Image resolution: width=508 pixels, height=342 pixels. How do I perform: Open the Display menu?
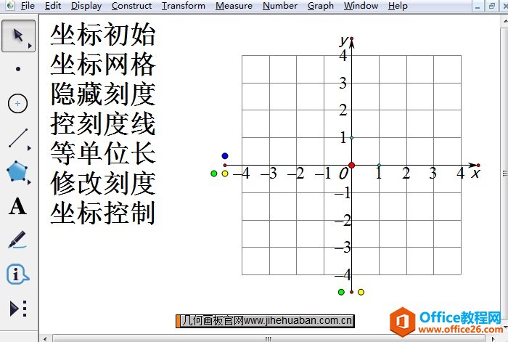click(x=86, y=6)
